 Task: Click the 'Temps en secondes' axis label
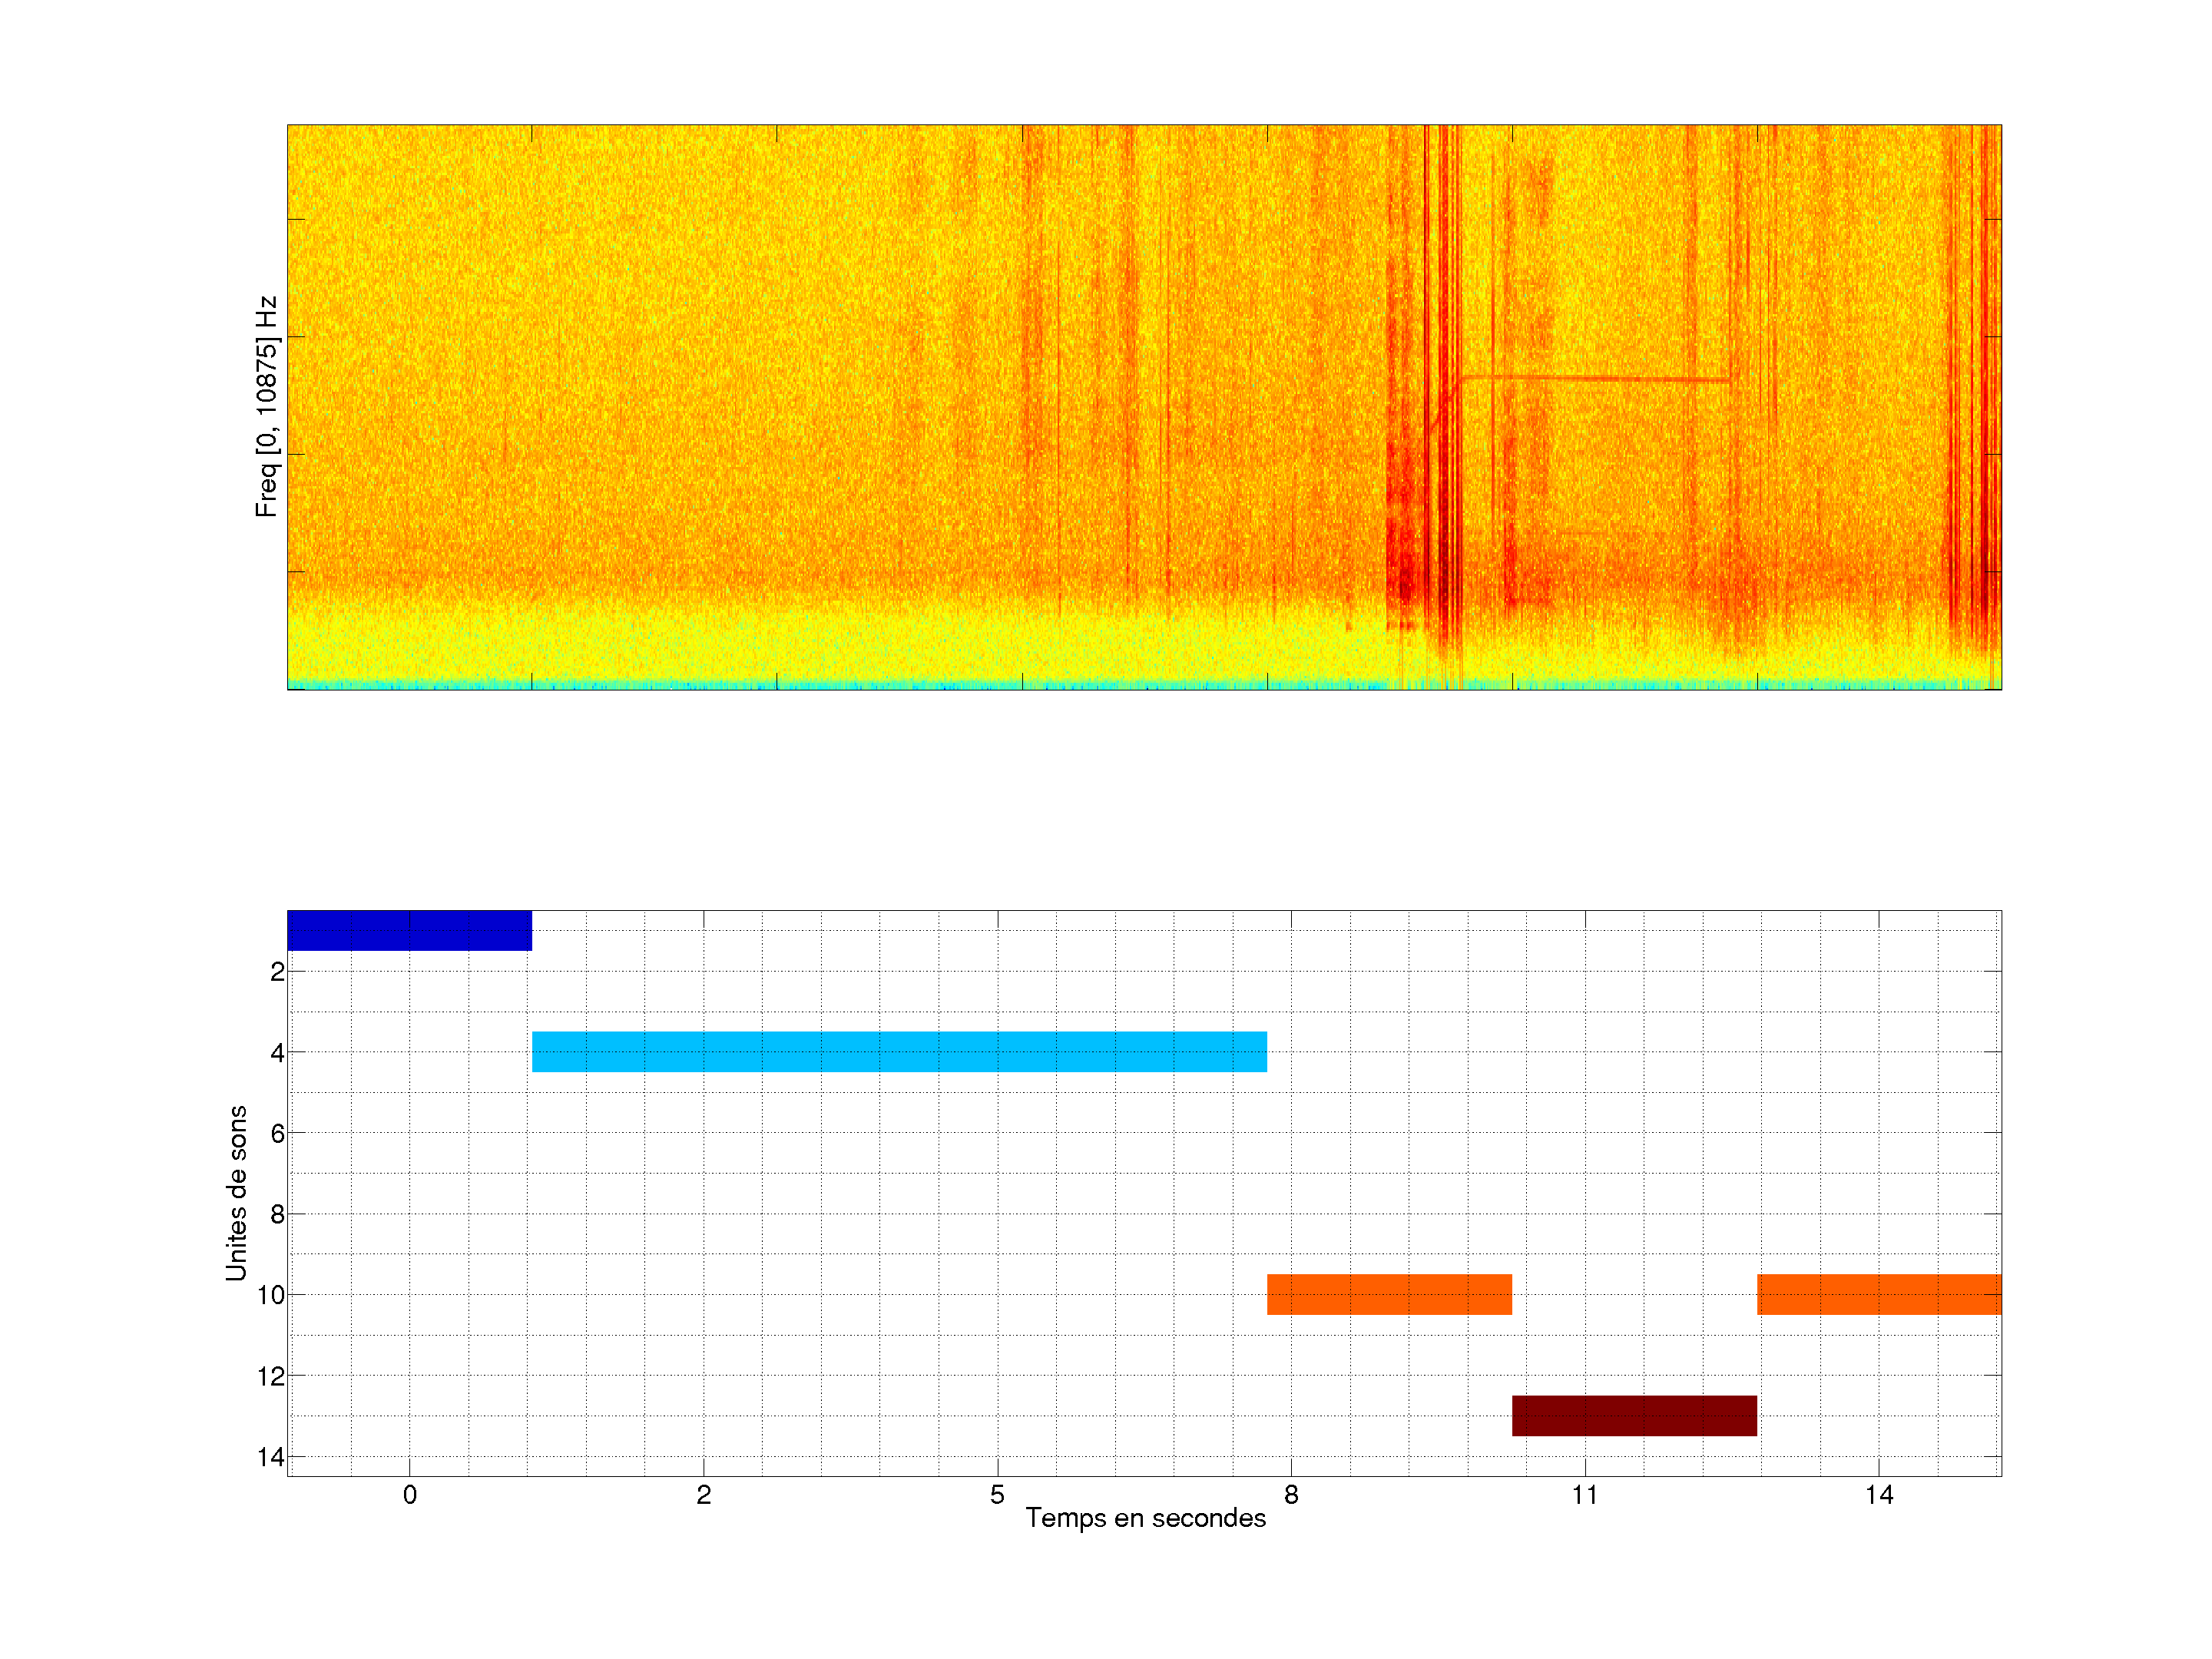click(1145, 1518)
